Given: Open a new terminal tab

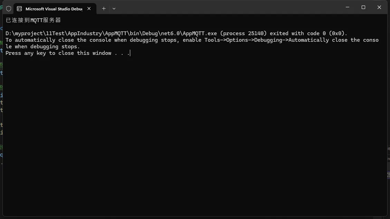Looking at the screenshot, I should coord(104,9).
